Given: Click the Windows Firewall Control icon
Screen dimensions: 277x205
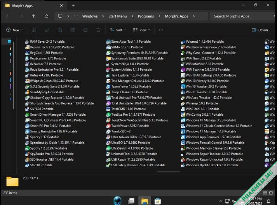Looking at the screenshot, I should click(183, 142).
